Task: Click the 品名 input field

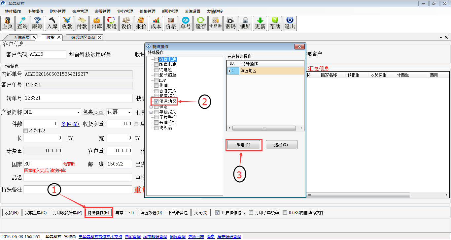Action: [x=78, y=177]
